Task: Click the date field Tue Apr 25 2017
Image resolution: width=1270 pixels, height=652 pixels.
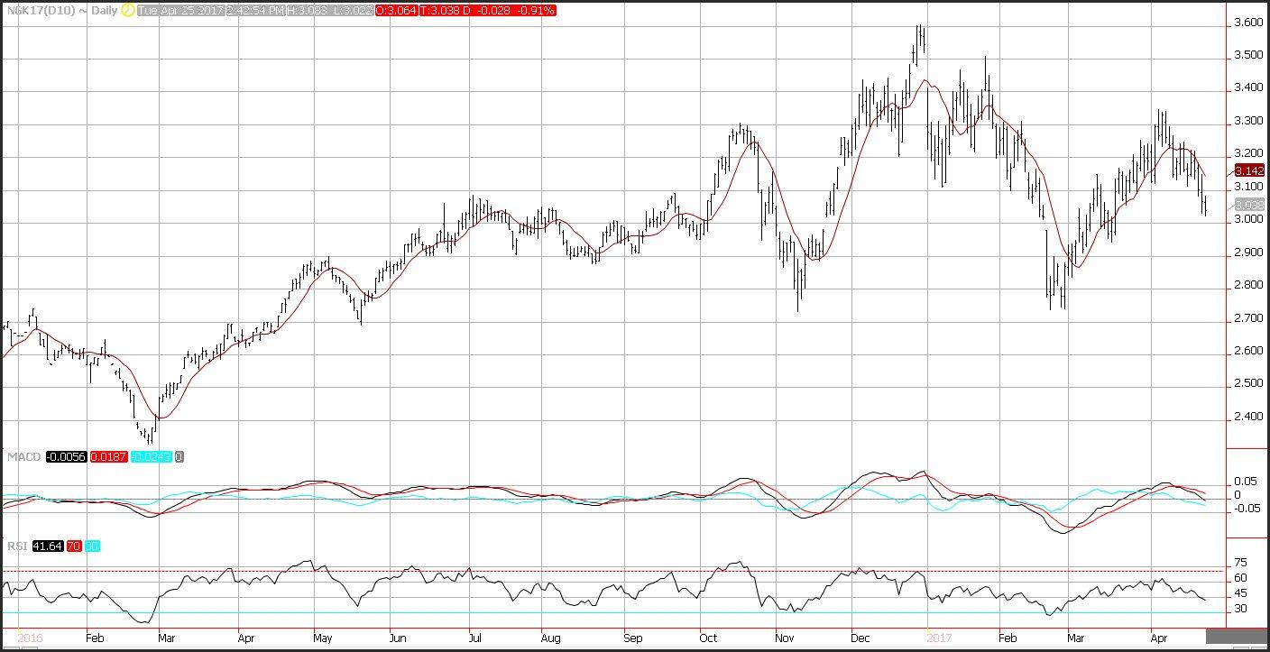Action: coord(179,11)
